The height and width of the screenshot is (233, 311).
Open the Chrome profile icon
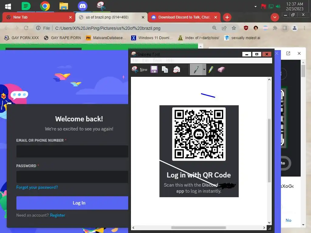point(295,28)
